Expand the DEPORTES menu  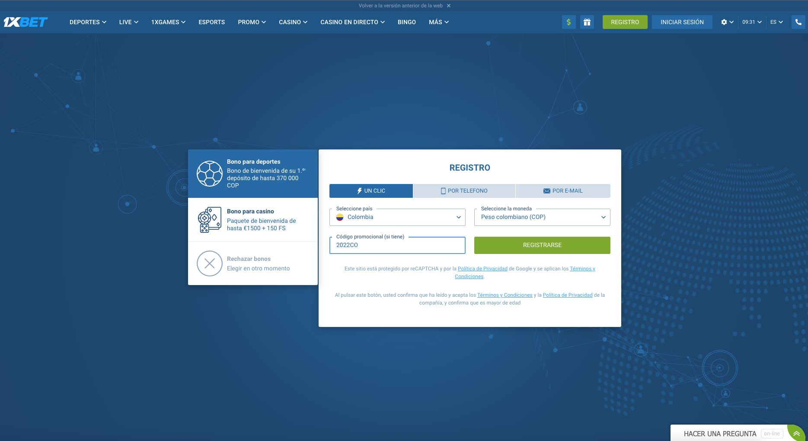tap(88, 22)
